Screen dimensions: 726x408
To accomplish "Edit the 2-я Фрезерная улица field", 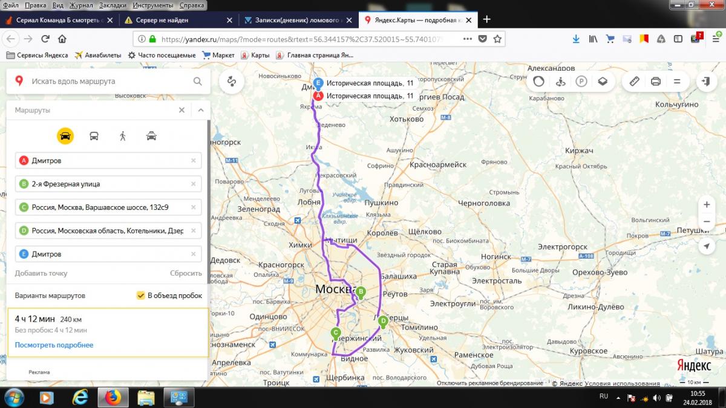I will (x=108, y=184).
